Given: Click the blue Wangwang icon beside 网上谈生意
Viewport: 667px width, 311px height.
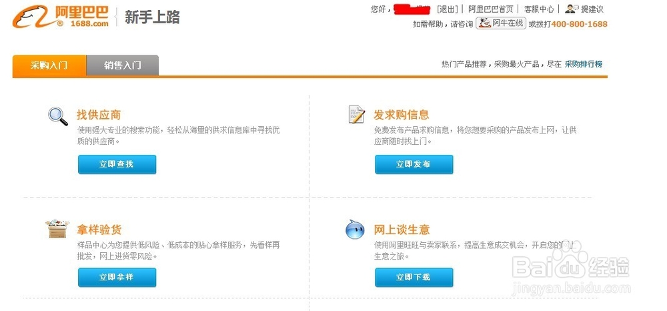Looking at the screenshot, I should (x=355, y=230).
